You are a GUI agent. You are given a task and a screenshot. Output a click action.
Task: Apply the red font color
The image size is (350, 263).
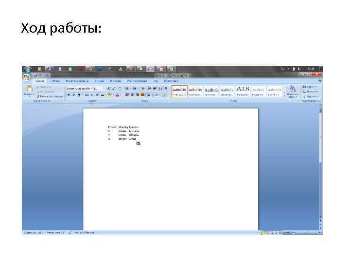point(118,95)
